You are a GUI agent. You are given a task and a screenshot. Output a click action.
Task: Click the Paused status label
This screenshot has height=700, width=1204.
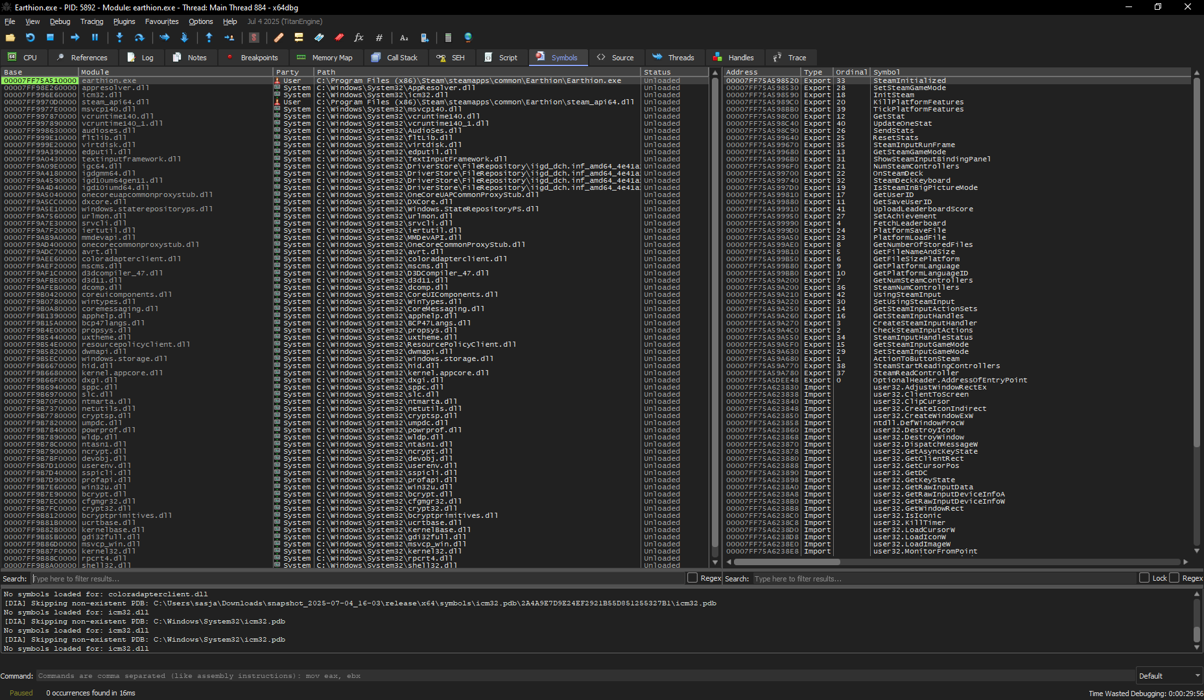21,693
